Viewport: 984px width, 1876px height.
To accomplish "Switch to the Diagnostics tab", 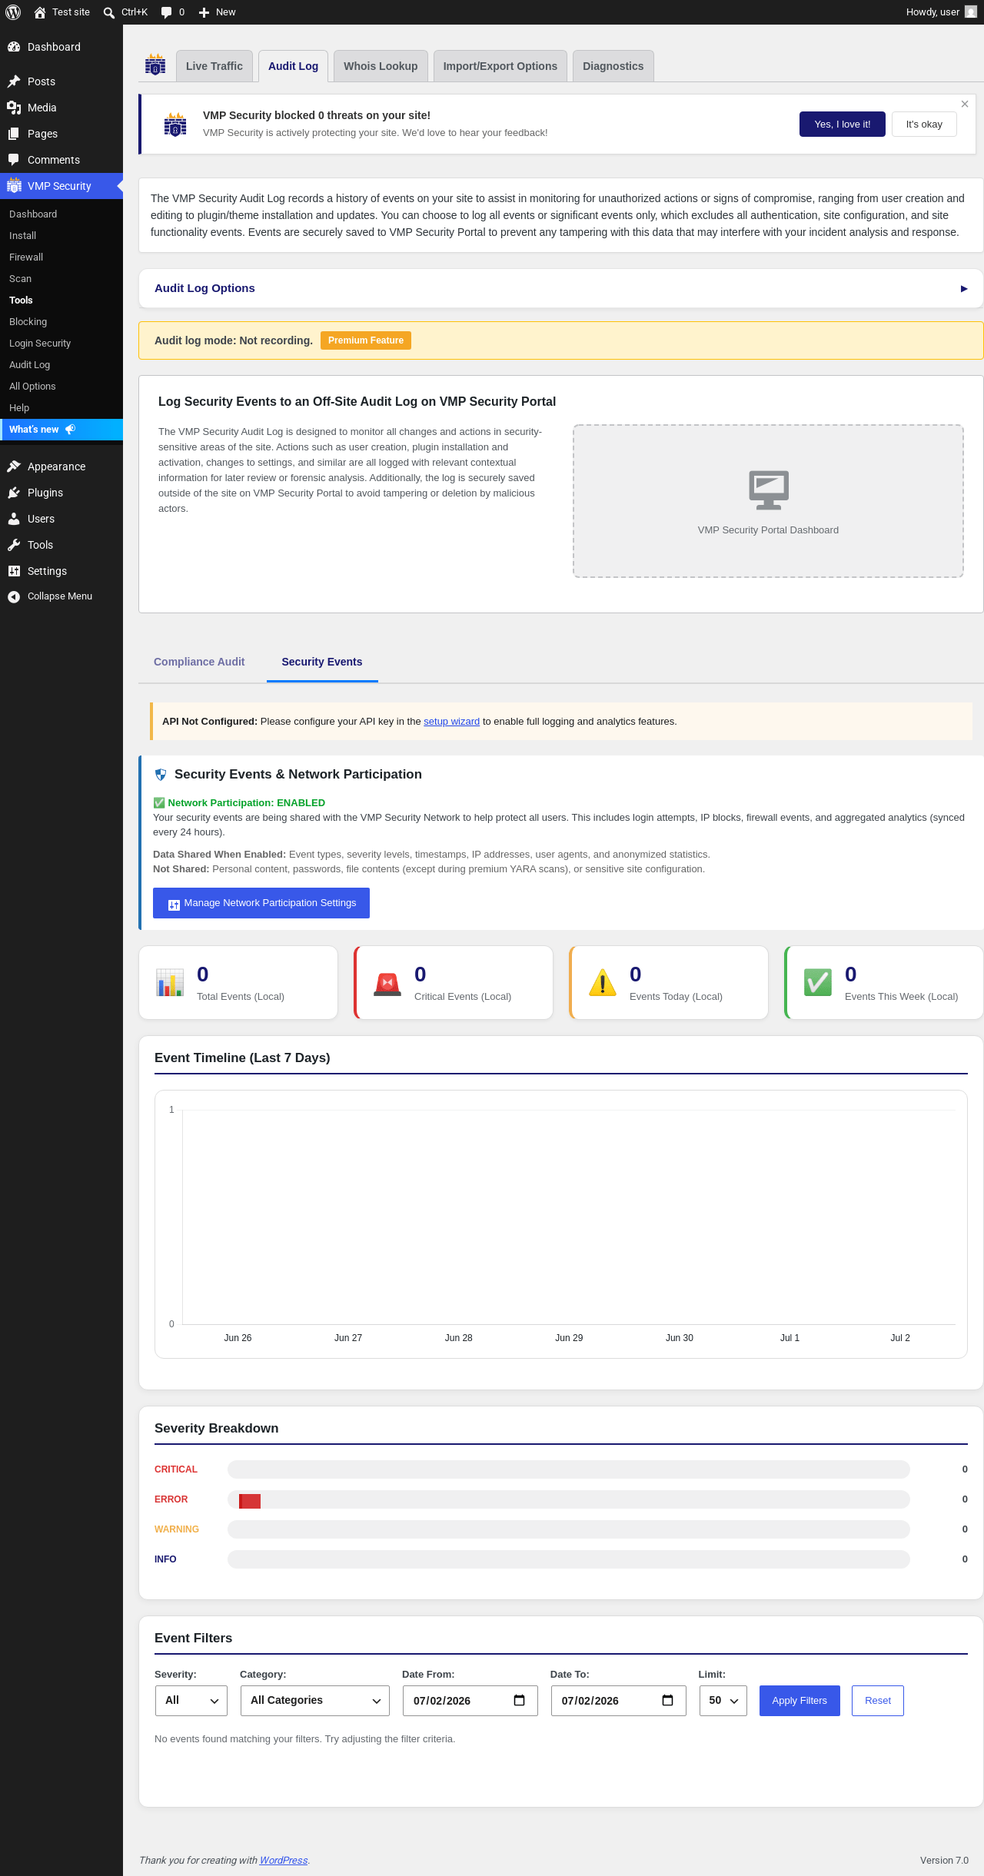I will (613, 66).
